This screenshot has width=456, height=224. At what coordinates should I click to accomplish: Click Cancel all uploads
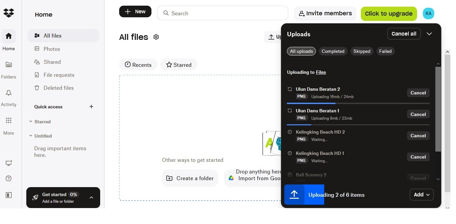pos(404,34)
